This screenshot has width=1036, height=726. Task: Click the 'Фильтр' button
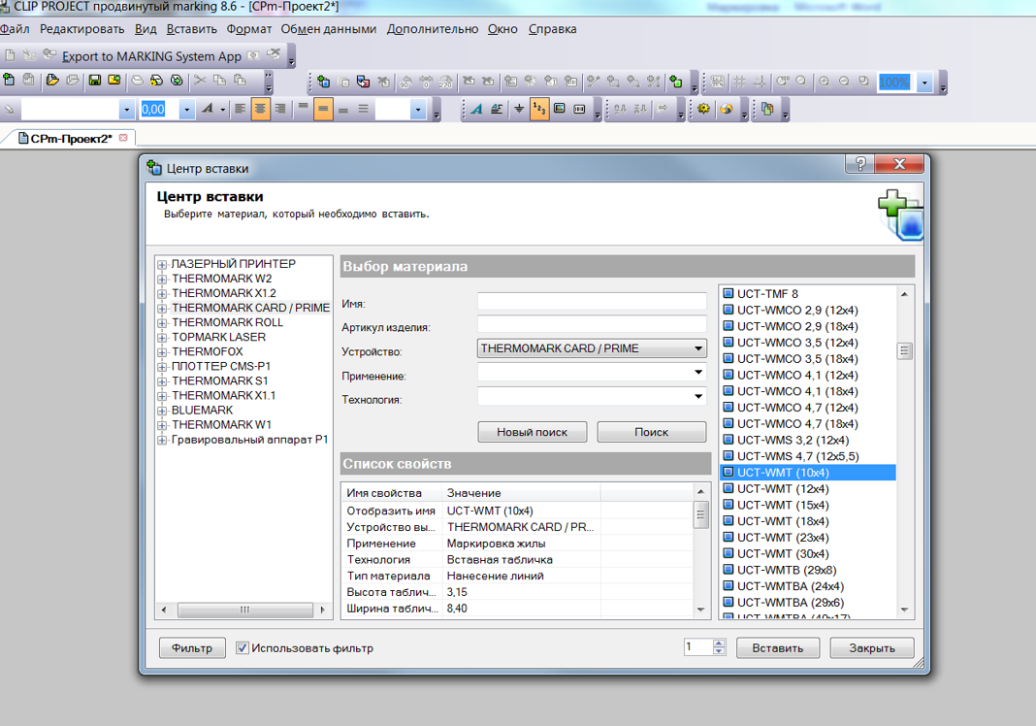tap(192, 648)
